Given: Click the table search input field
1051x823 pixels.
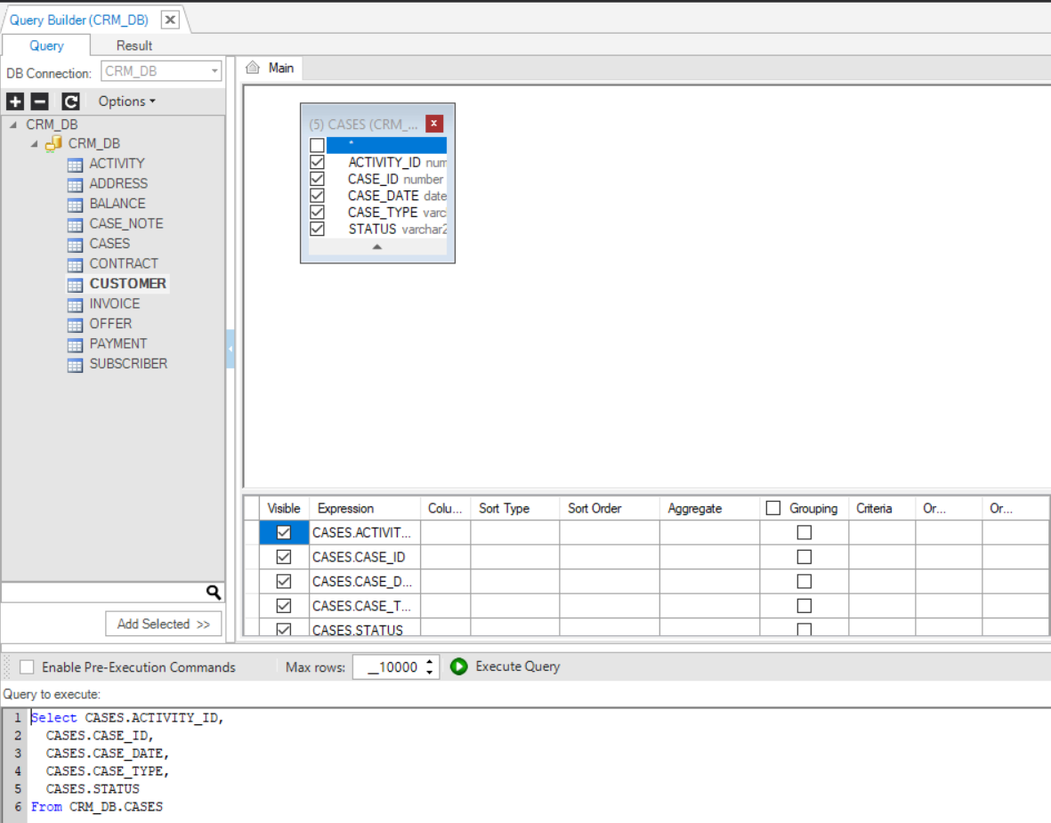Looking at the screenshot, I should click(102, 593).
